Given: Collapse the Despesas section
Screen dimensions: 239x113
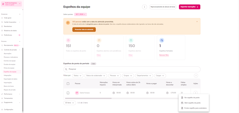Looking at the screenshot, I should tap(20, 14).
